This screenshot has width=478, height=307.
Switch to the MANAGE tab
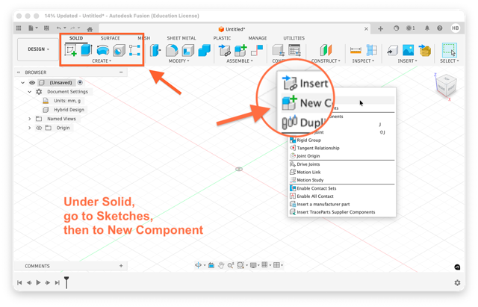coord(257,38)
